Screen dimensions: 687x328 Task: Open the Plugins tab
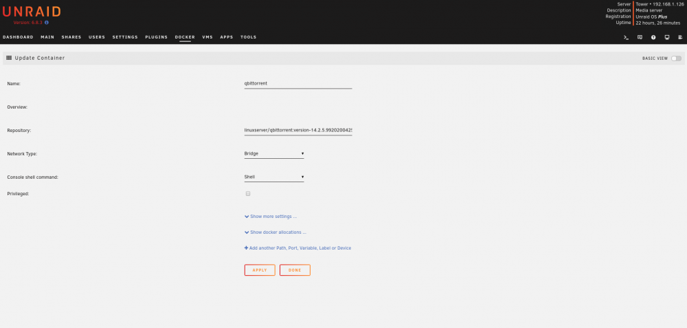tap(157, 37)
